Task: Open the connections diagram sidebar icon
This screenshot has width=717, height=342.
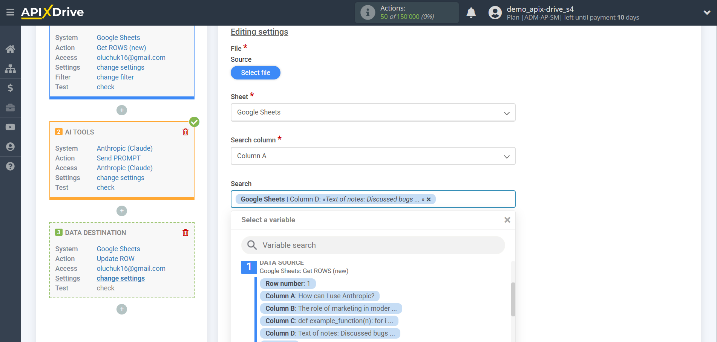Action: point(10,69)
